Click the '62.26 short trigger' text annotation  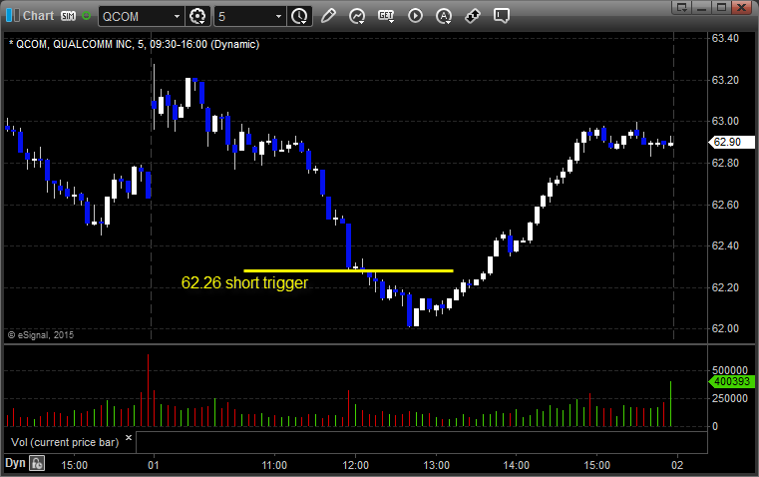[244, 282]
